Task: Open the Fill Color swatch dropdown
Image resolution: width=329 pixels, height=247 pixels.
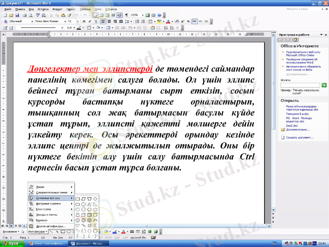Action: click(110, 231)
